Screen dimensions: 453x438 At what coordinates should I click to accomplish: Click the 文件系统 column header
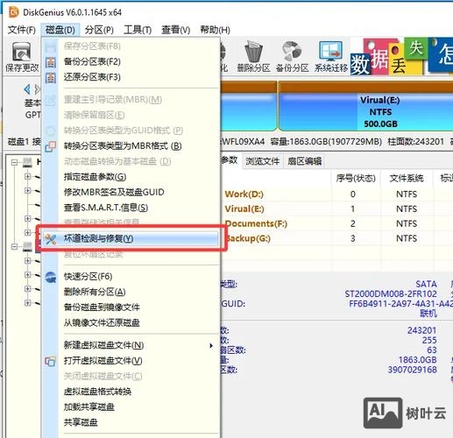407,178
